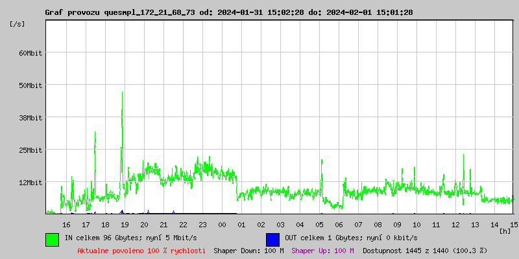Click the 19 hour marker on x-axis
The image size is (519, 259).
pyautogui.click(x=125, y=224)
